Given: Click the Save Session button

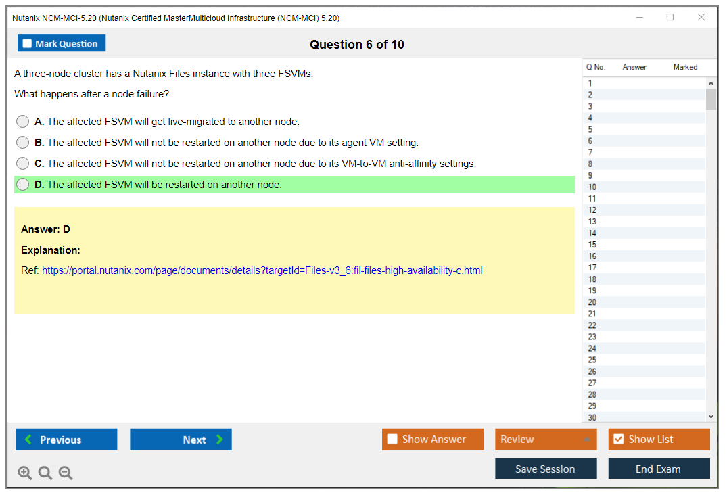Looking at the screenshot, I should pyautogui.click(x=546, y=469).
